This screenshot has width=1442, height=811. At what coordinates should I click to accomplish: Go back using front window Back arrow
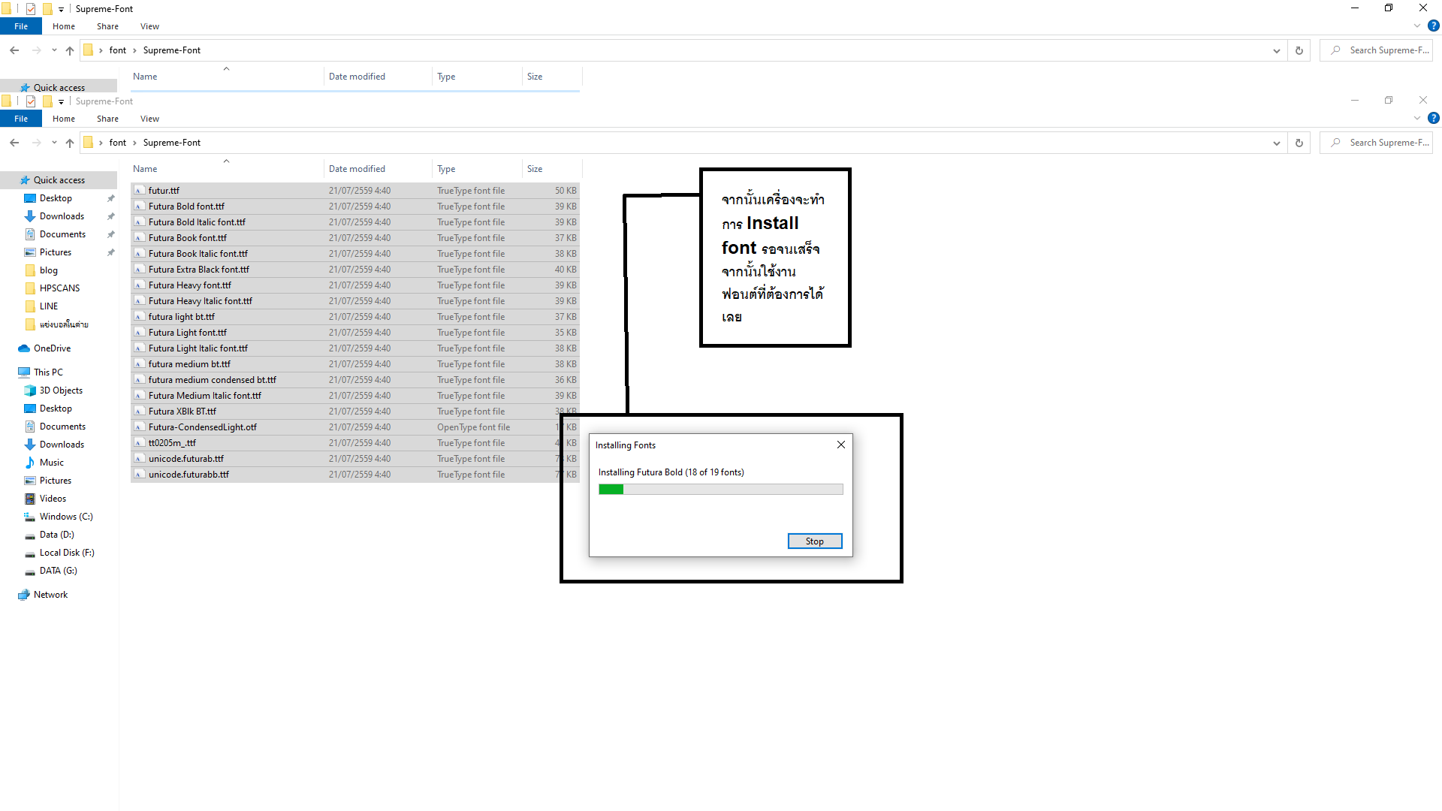[14, 143]
